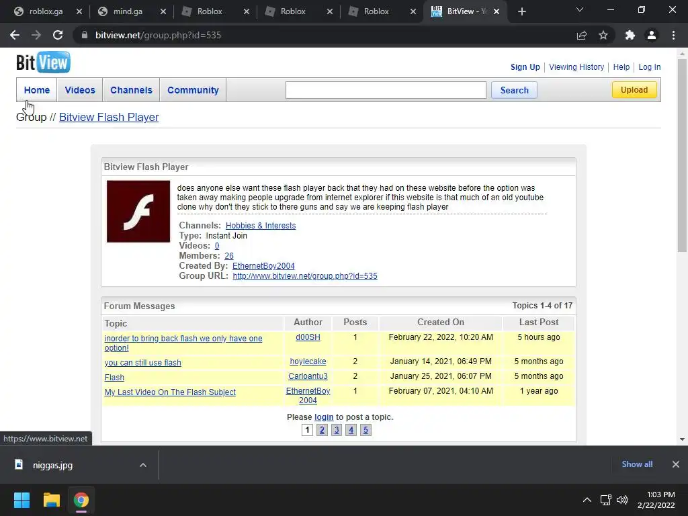Open creator EthernetBoy2004 link in group info

[x=263, y=266]
